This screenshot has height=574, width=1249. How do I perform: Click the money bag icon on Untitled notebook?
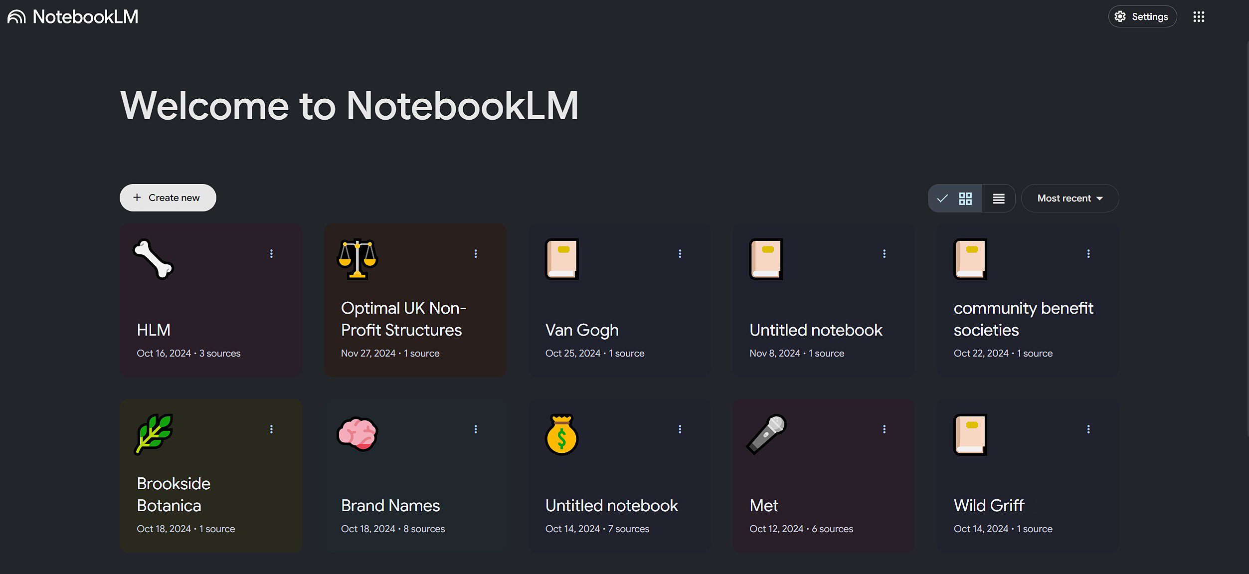click(x=562, y=433)
